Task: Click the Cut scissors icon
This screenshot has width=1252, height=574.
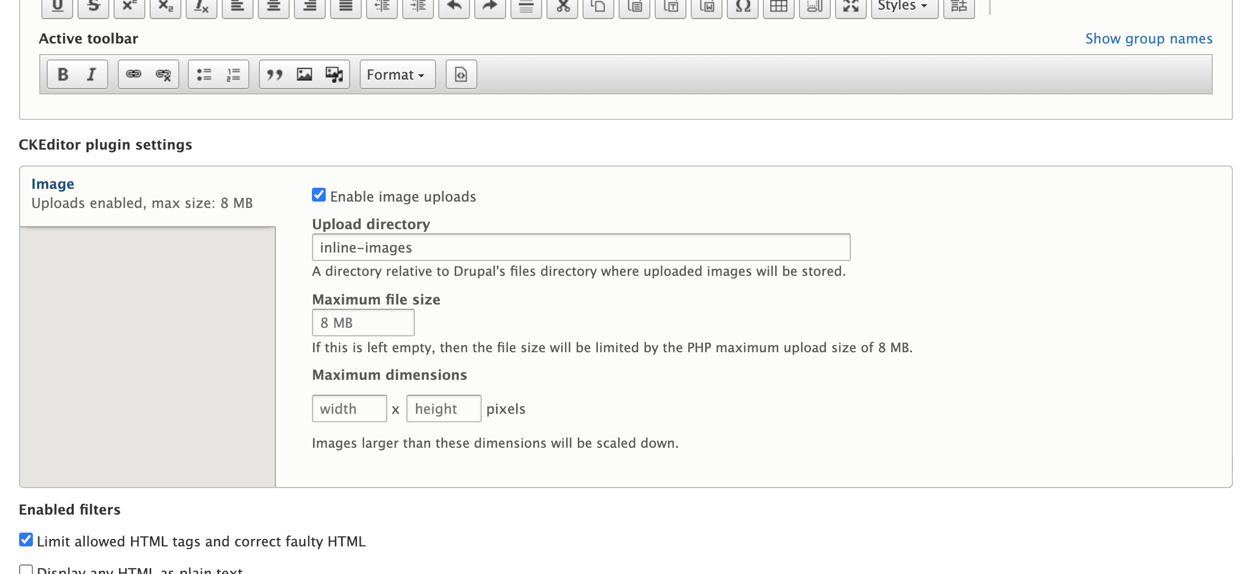Action: pyautogui.click(x=562, y=6)
